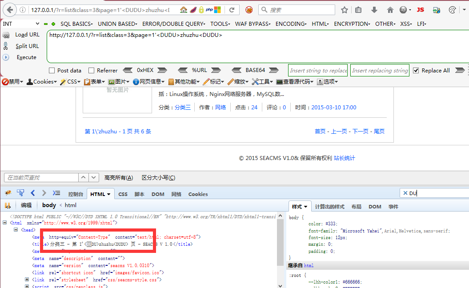The height and width of the screenshot is (288, 469).
Task: Open the ERROR/DOUBLE QUERY menu
Action: coord(174,24)
